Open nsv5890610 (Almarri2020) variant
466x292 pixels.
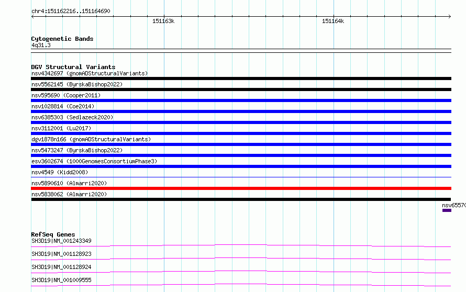pyautogui.click(x=69, y=183)
